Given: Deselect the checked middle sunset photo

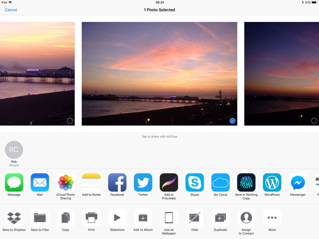Looking at the screenshot, I should pos(232,121).
